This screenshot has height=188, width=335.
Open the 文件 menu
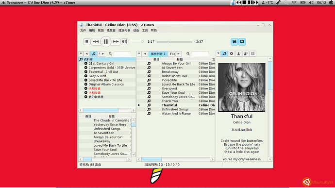click(x=83, y=31)
